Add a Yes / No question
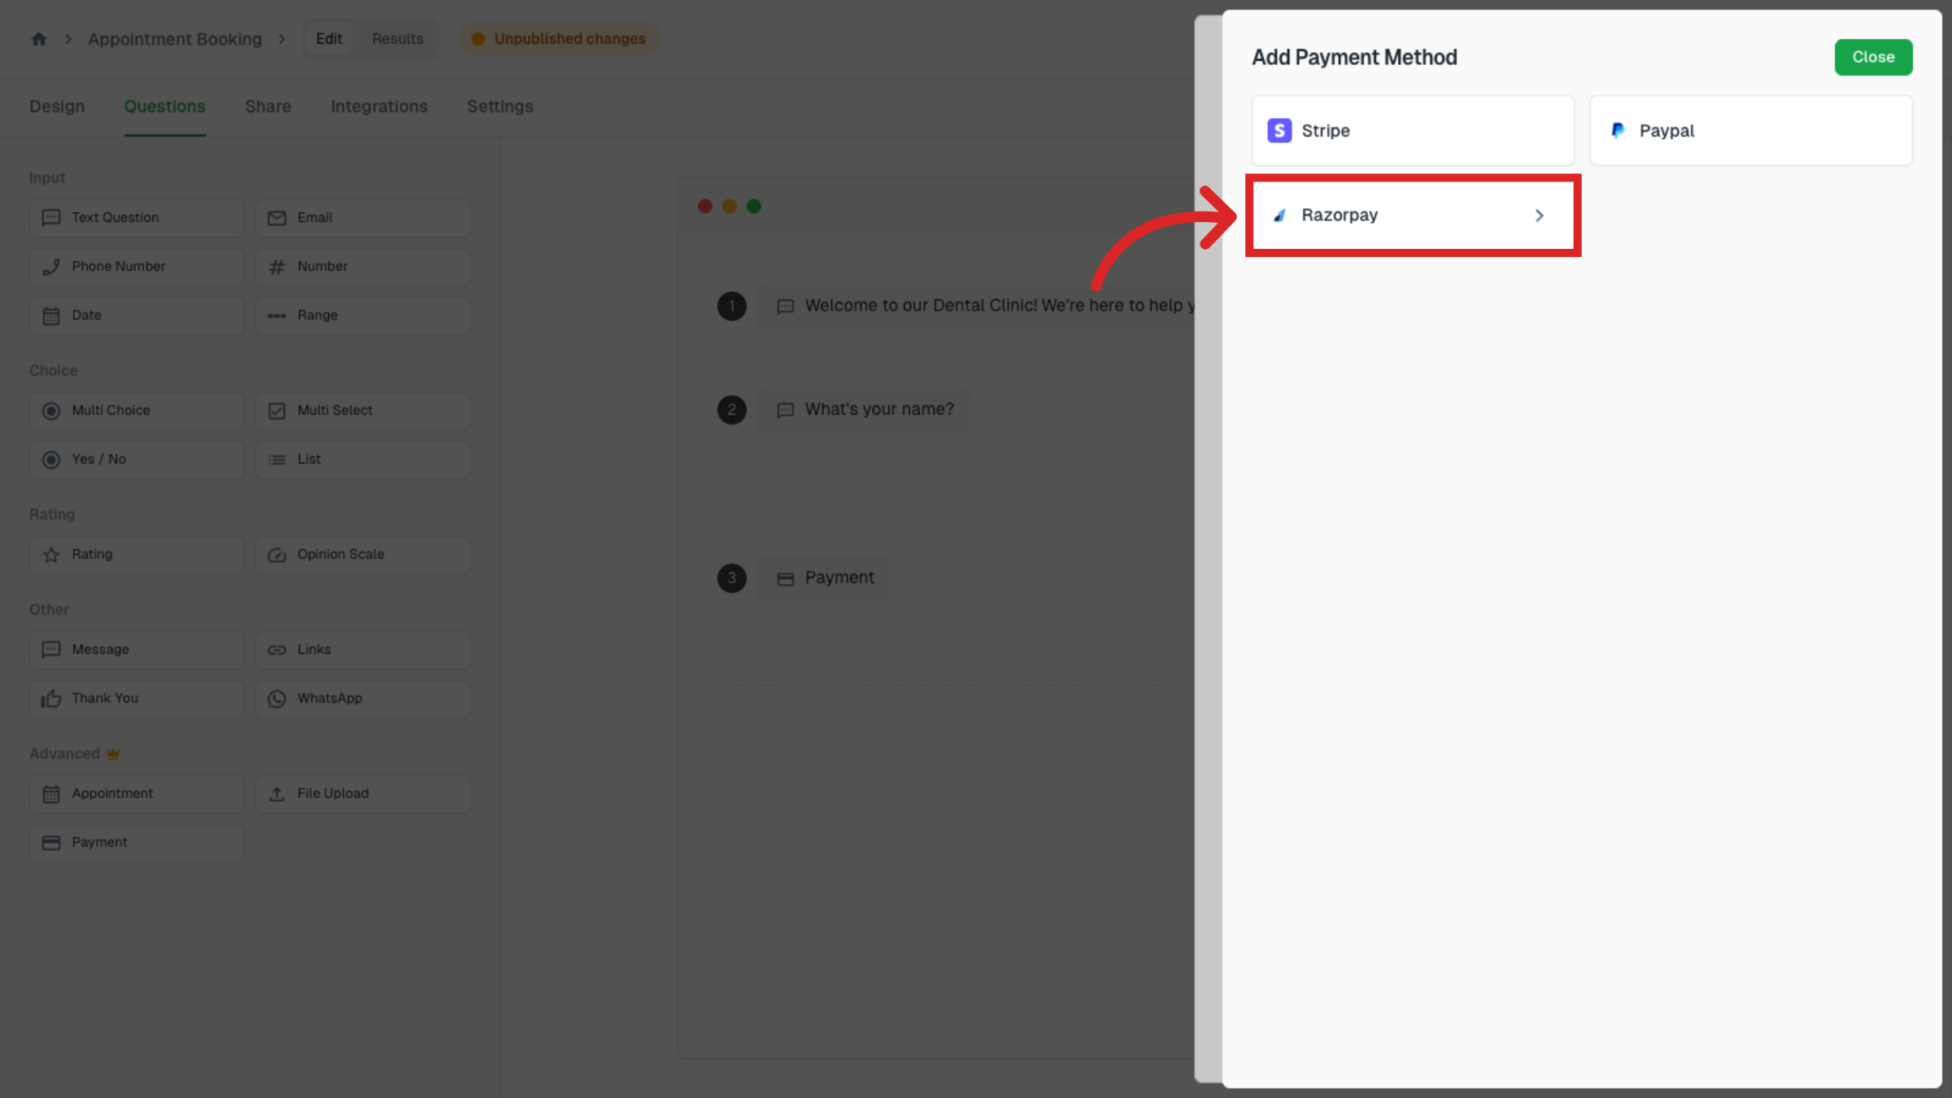1952x1098 pixels. coord(137,460)
